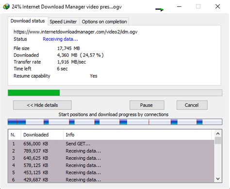Select connection row with 789,937 KB
Image resolution: width=230 pixels, height=189 pixels.
(x=111, y=151)
